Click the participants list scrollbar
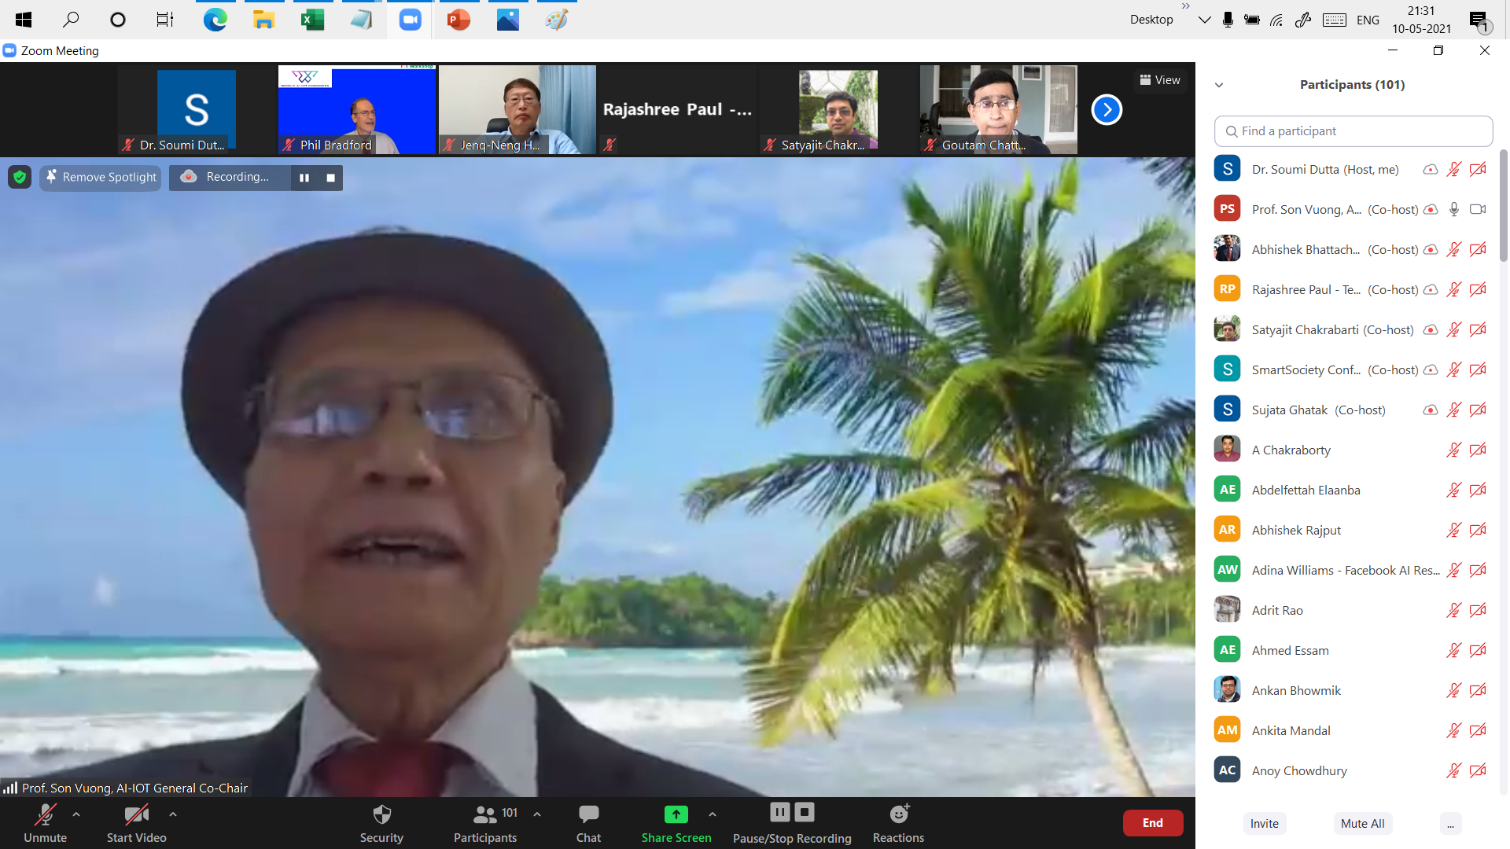Viewport: 1510px width, 849px height. point(1503,206)
